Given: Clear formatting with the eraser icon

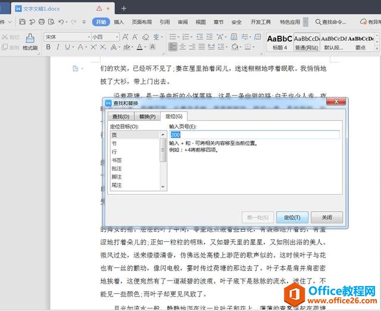Looking at the screenshot, I should coord(145,37).
